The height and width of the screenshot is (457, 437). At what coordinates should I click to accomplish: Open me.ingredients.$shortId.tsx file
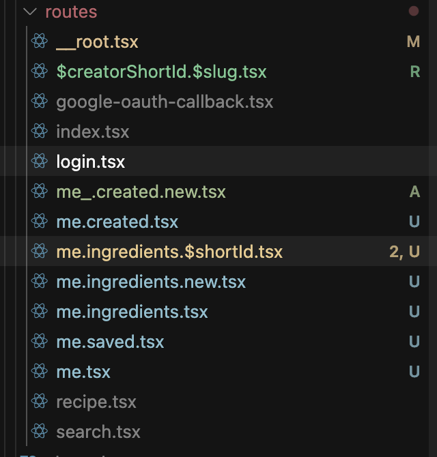pyautogui.click(x=169, y=252)
